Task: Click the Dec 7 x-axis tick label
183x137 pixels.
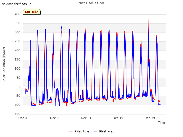Action: [54, 118]
